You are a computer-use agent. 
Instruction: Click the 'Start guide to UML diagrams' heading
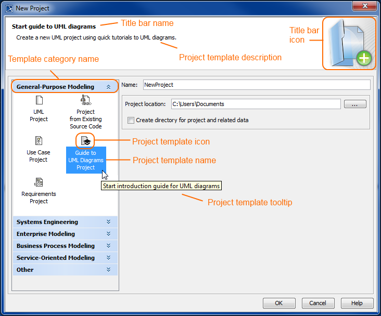point(54,27)
